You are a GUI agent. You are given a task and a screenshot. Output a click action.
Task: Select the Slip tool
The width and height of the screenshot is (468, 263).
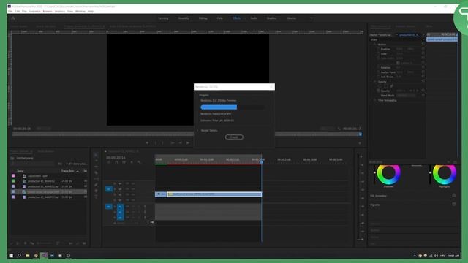[x=96, y=178]
